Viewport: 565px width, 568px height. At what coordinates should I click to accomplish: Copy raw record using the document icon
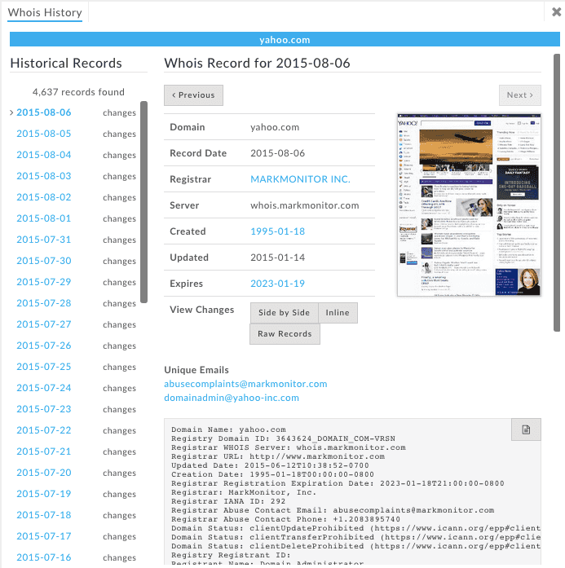click(x=526, y=429)
